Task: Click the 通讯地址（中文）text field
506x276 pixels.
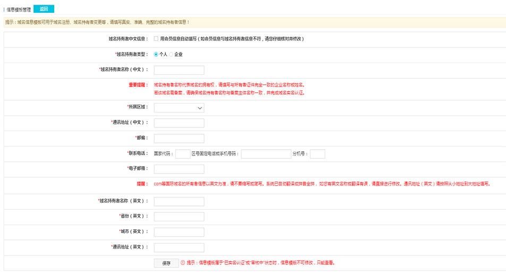Action: click(179, 123)
